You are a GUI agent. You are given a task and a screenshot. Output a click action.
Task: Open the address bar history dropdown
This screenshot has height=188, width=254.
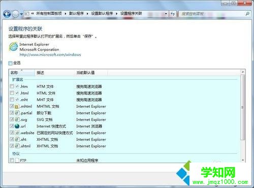(x=166, y=14)
